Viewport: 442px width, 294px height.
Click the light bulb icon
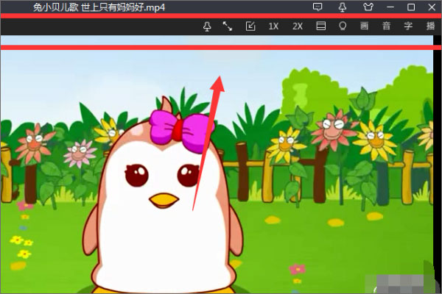click(x=342, y=26)
